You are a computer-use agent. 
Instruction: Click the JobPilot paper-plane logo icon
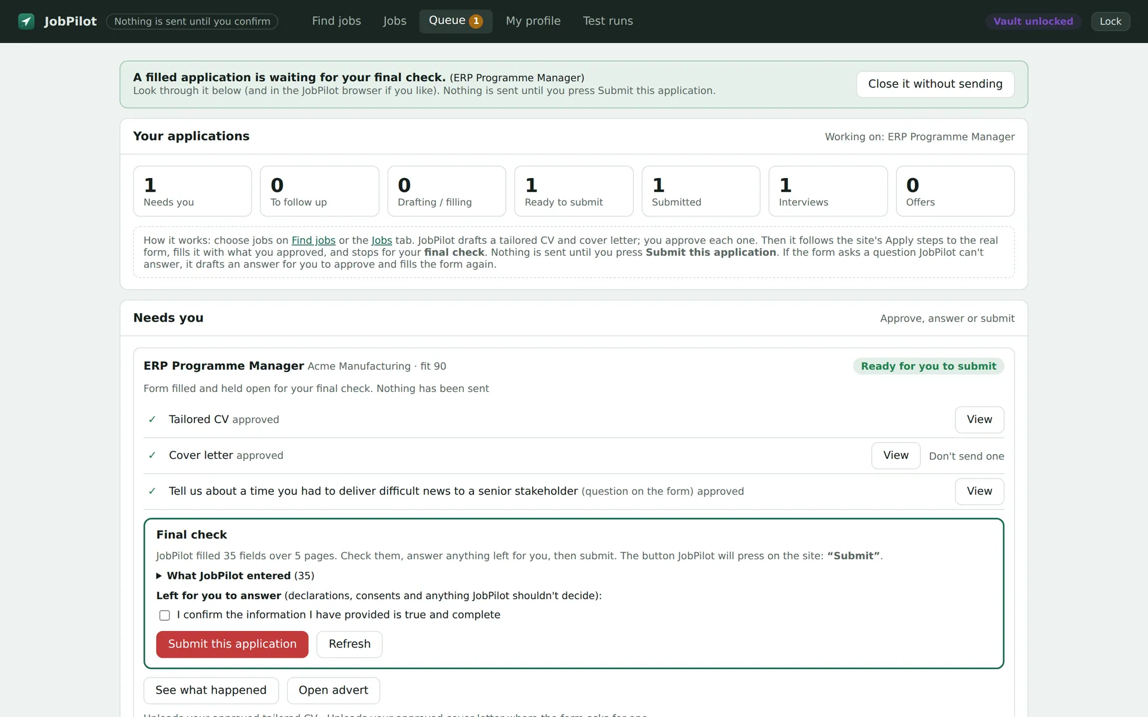26,22
